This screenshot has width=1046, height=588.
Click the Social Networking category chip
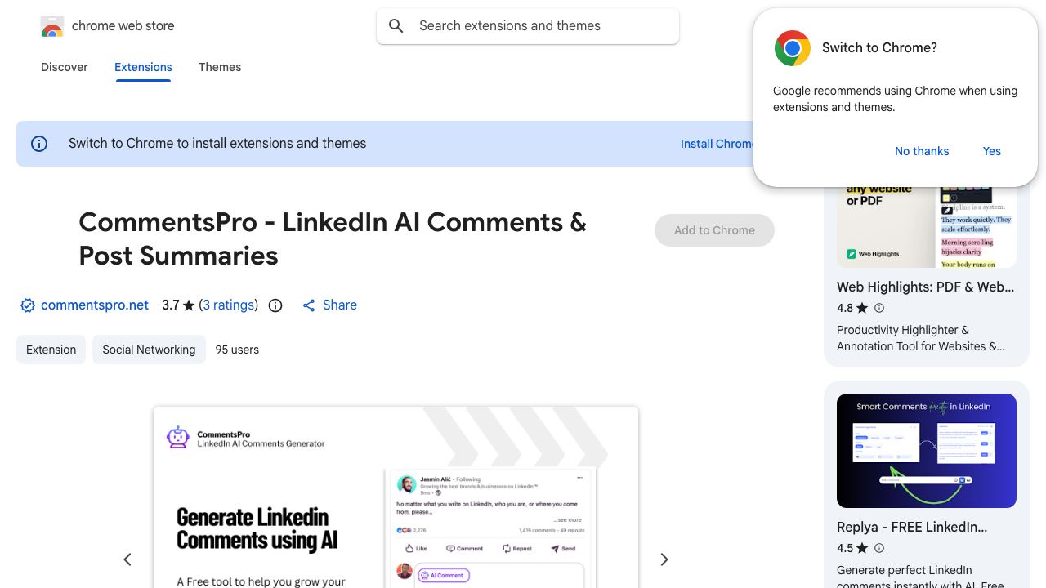click(x=149, y=350)
